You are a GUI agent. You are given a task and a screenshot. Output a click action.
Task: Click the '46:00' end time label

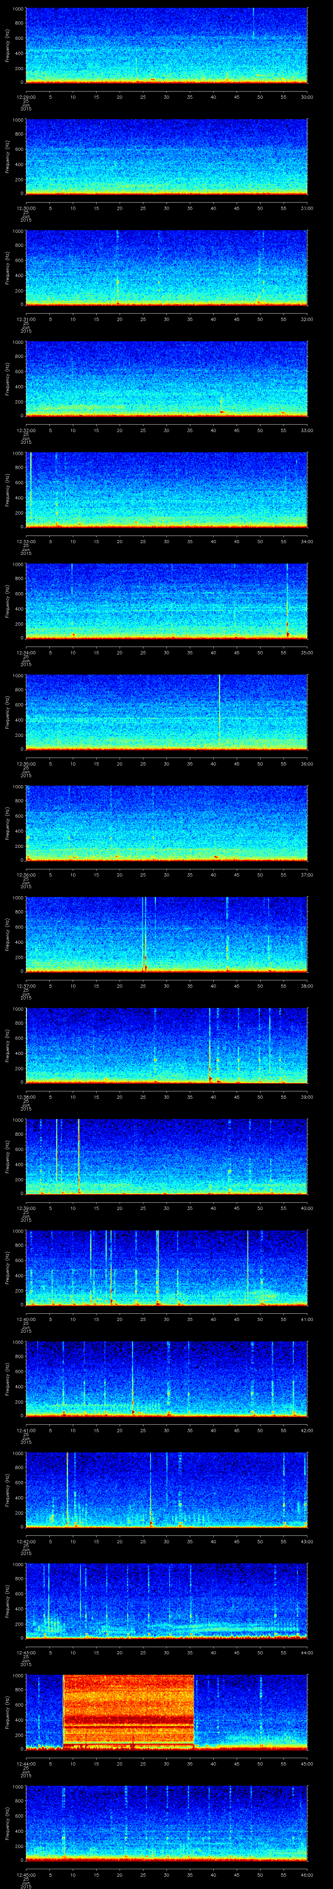pyautogui.click(x=307, y=1875)
